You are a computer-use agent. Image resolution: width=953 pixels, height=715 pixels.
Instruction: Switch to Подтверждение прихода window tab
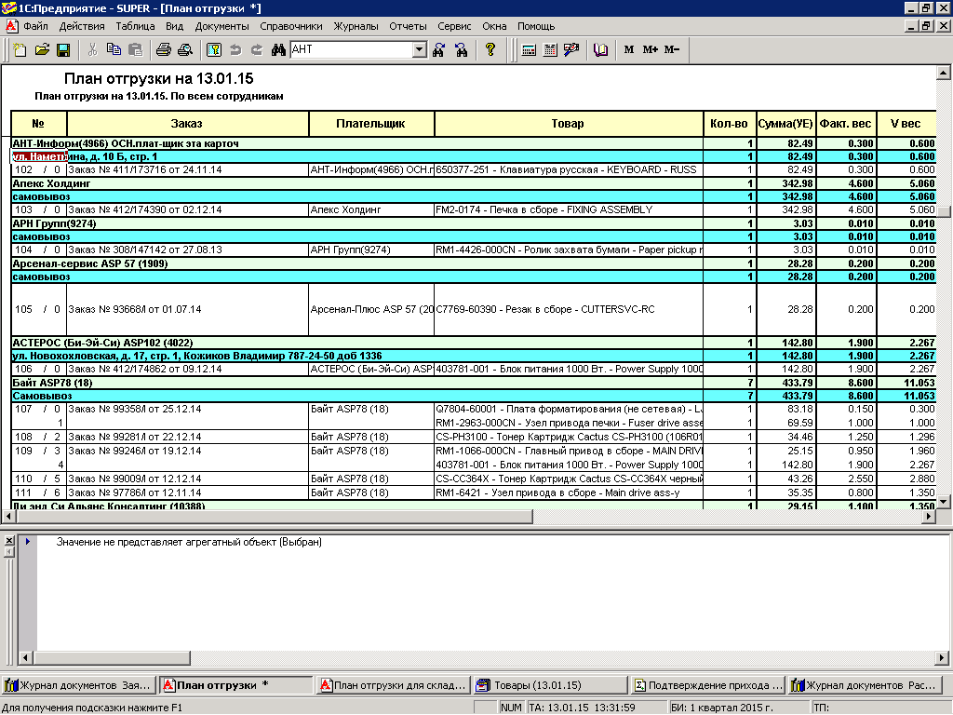(x=707, y=685)
